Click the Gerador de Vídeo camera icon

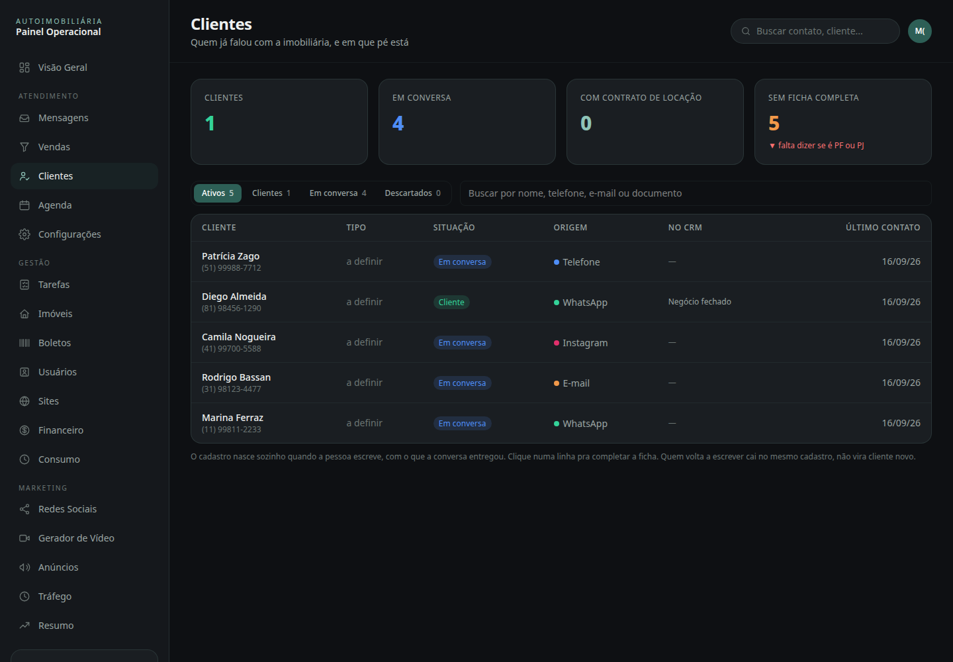(24, 538)
